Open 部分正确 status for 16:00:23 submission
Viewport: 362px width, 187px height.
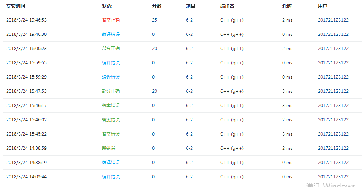[111, 49]
